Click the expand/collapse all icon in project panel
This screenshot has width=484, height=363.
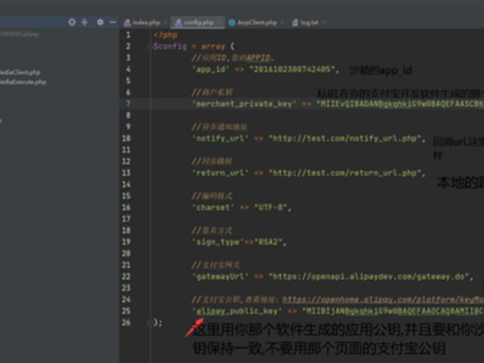click(85, 22)
